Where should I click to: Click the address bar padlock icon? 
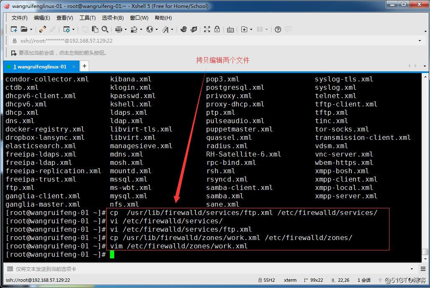click(x=15, y=41)
